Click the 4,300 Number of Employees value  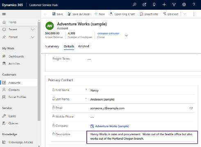point(72,33)
